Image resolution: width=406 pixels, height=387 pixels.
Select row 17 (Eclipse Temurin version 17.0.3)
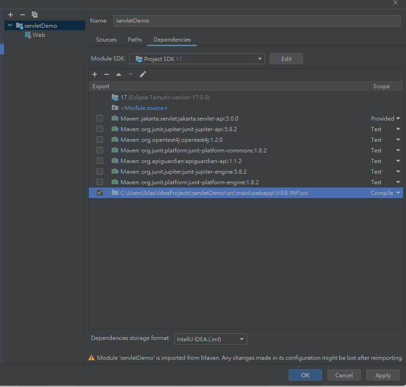click(246, 97)
